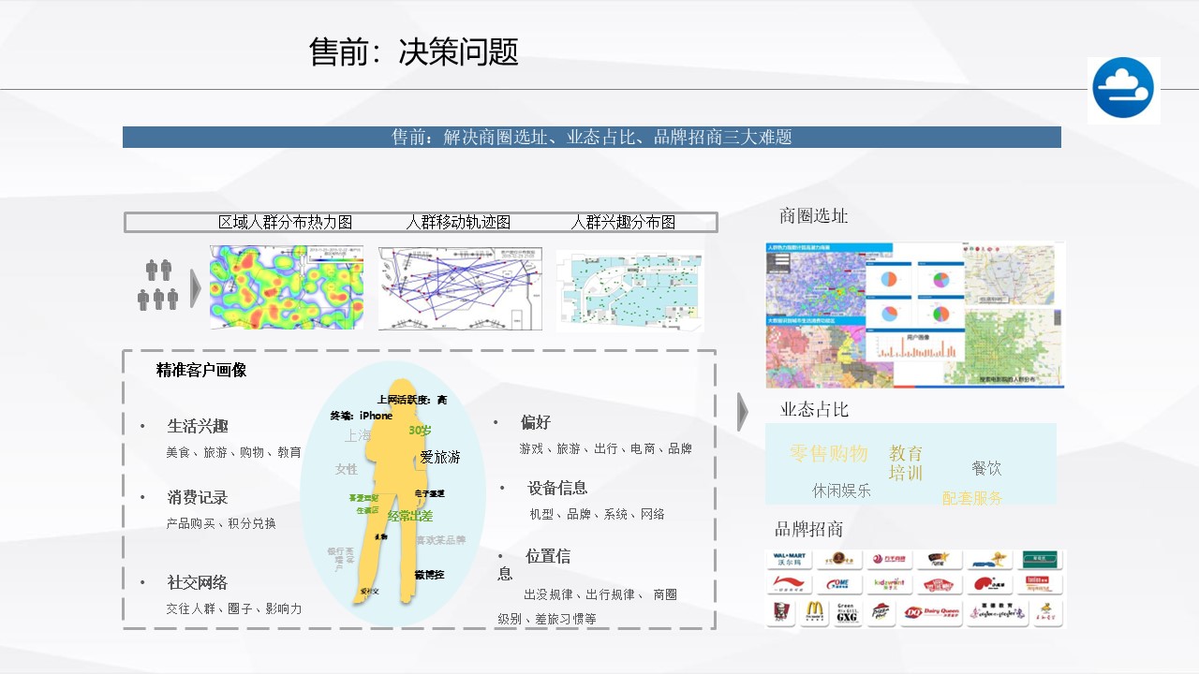Select the 教育培训 label
The image size is (1199, 674).
(x=906, y=463)
